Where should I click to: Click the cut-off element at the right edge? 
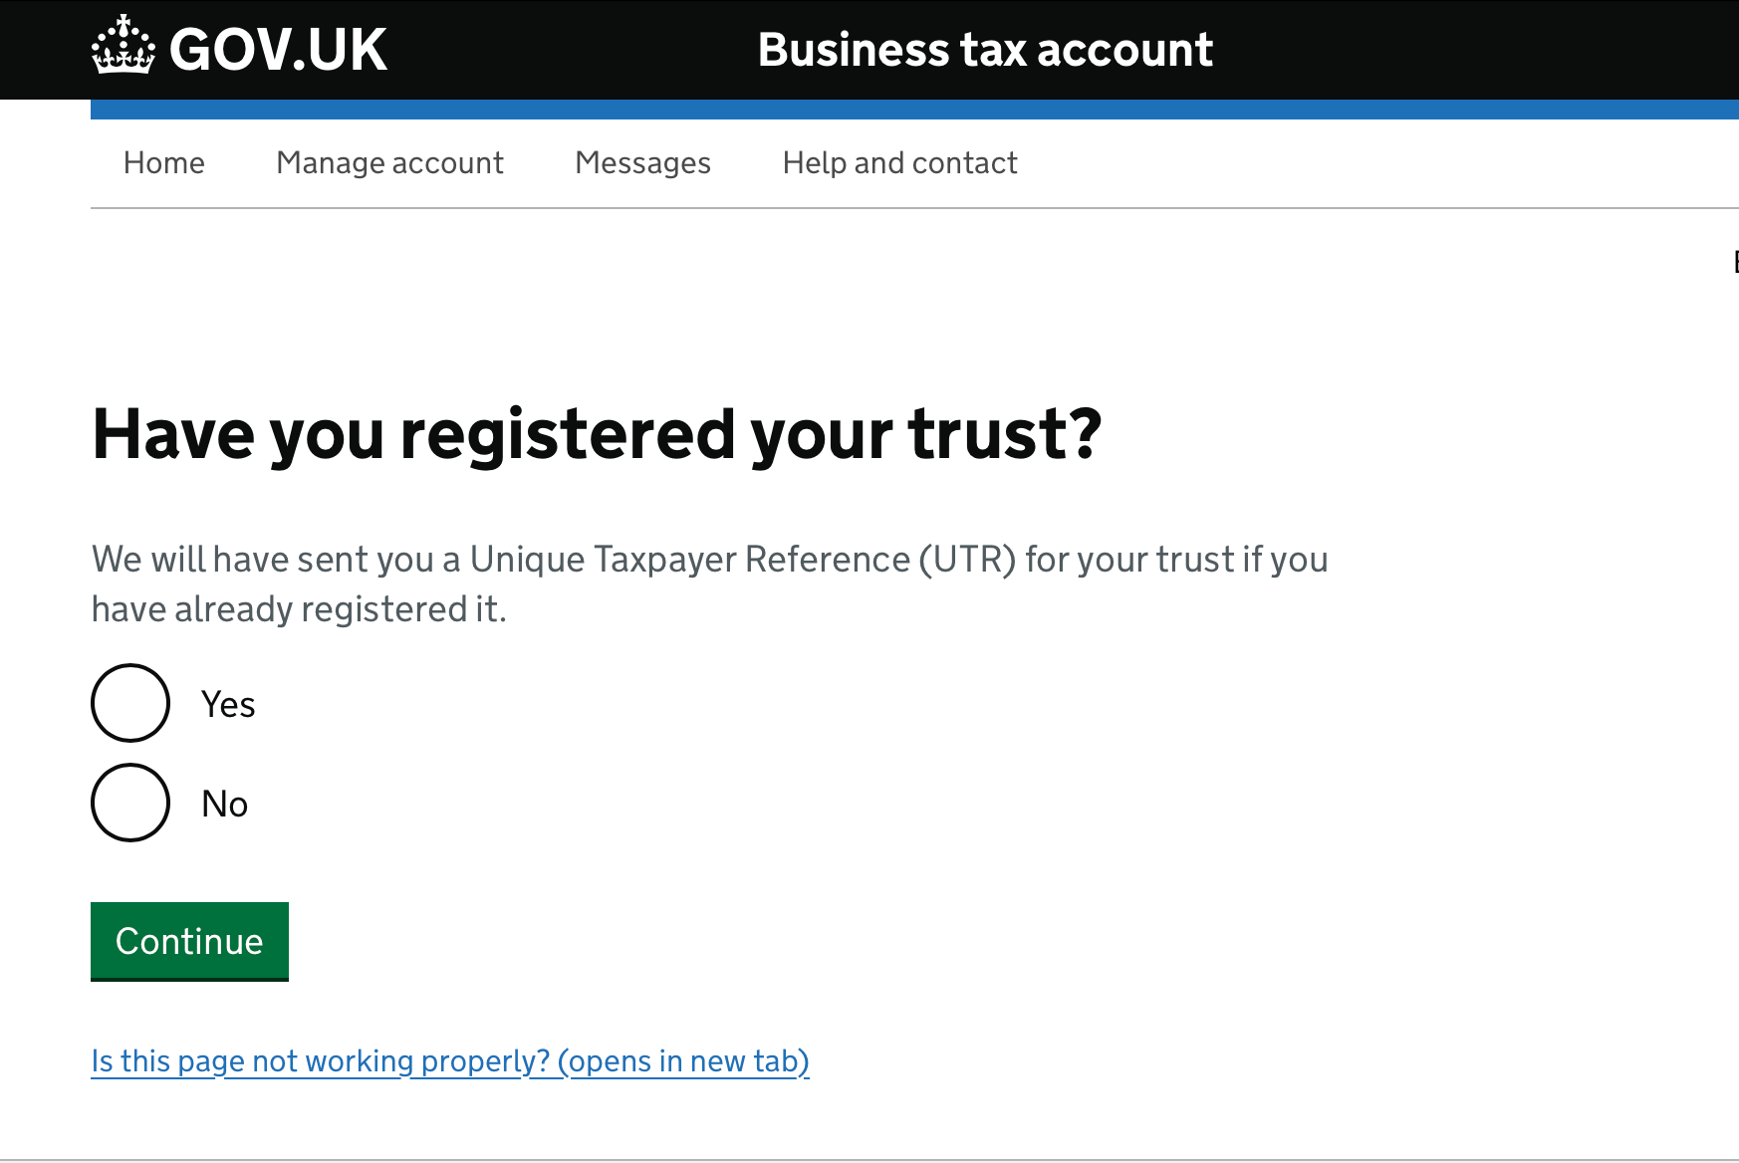(x=1734, y=262)
